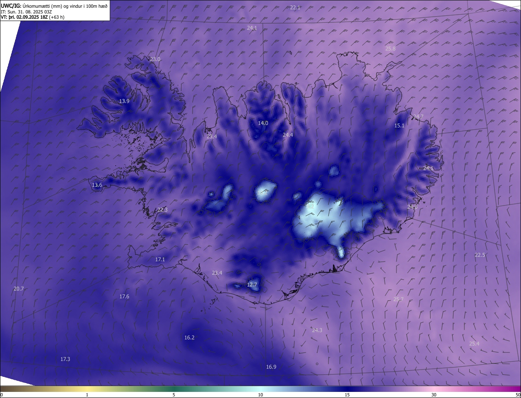Click the map value 22.1
This screenshot has height=398, width=521.
(295, 8)
